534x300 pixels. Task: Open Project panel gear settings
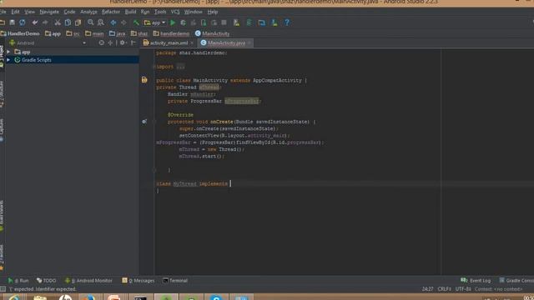[123, 42]
